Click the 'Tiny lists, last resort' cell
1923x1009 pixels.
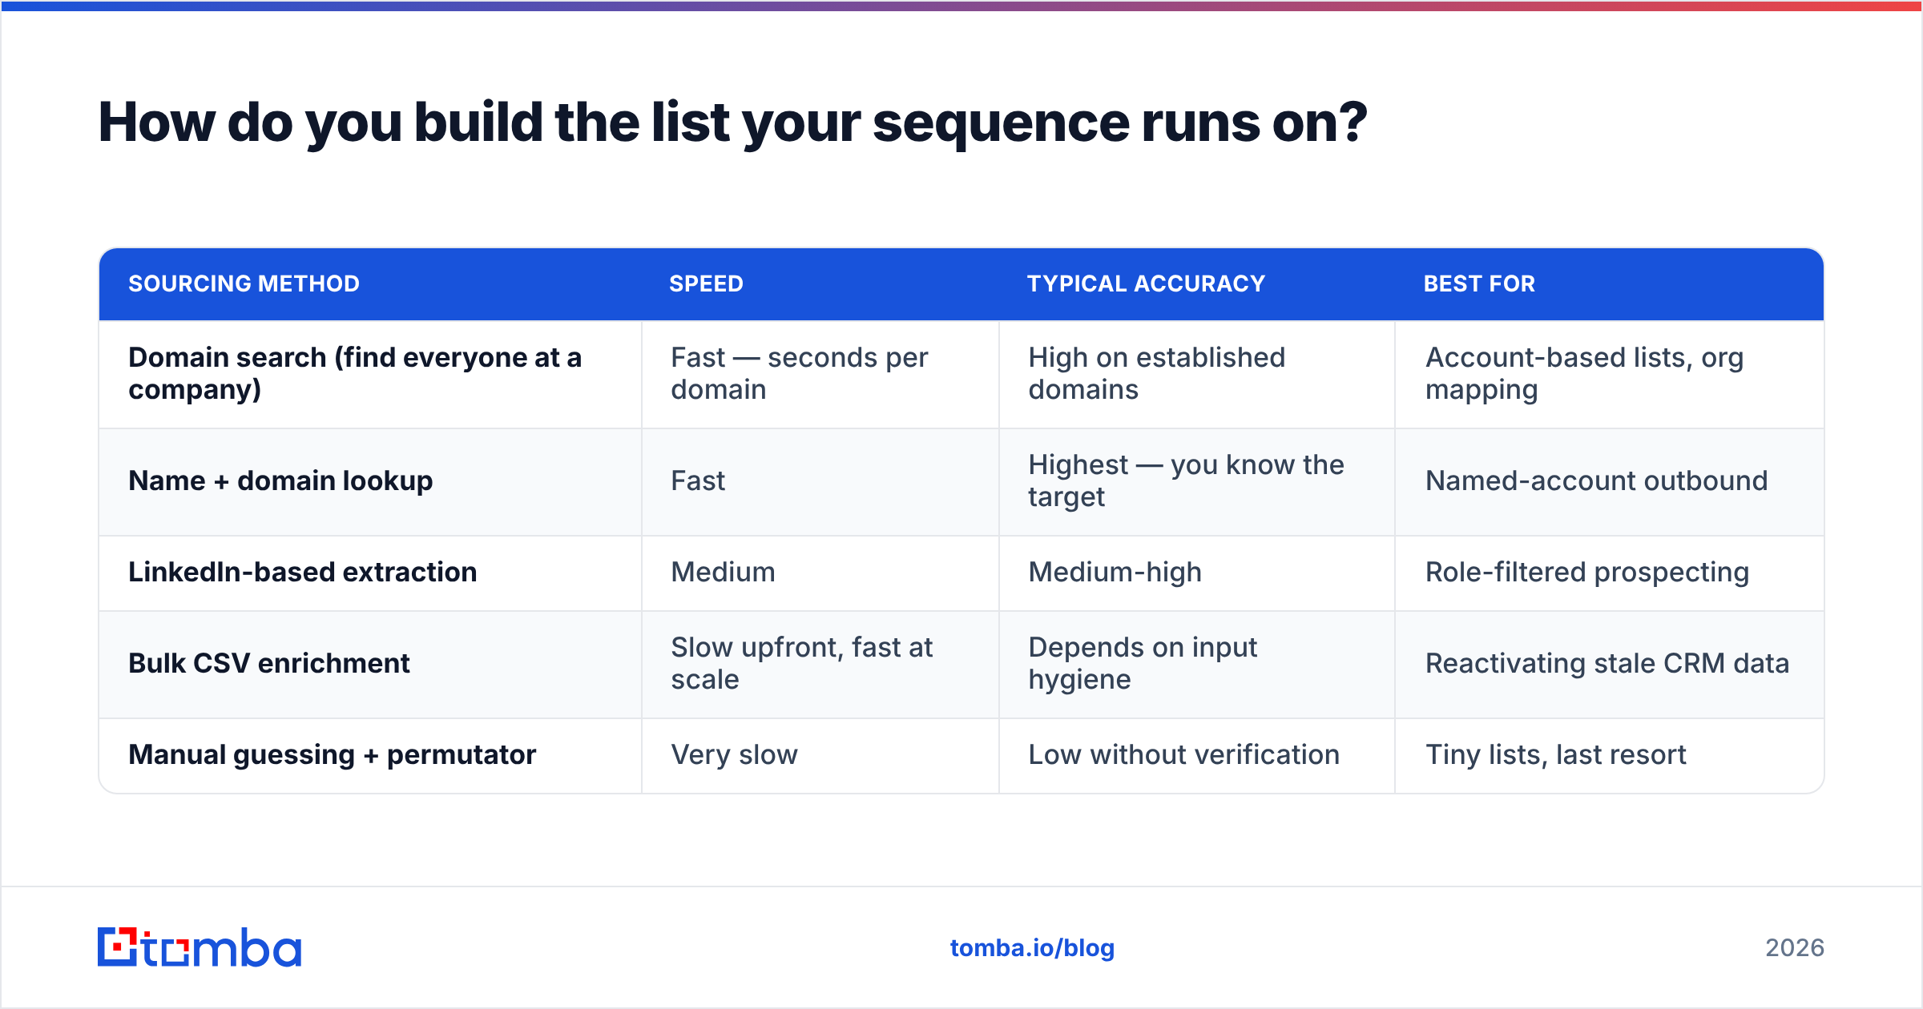(x=1610, y=756)
